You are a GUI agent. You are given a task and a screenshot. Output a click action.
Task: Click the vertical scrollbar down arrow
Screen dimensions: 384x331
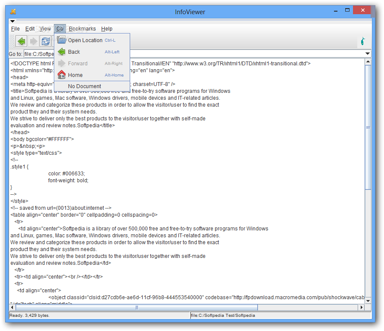368,301
